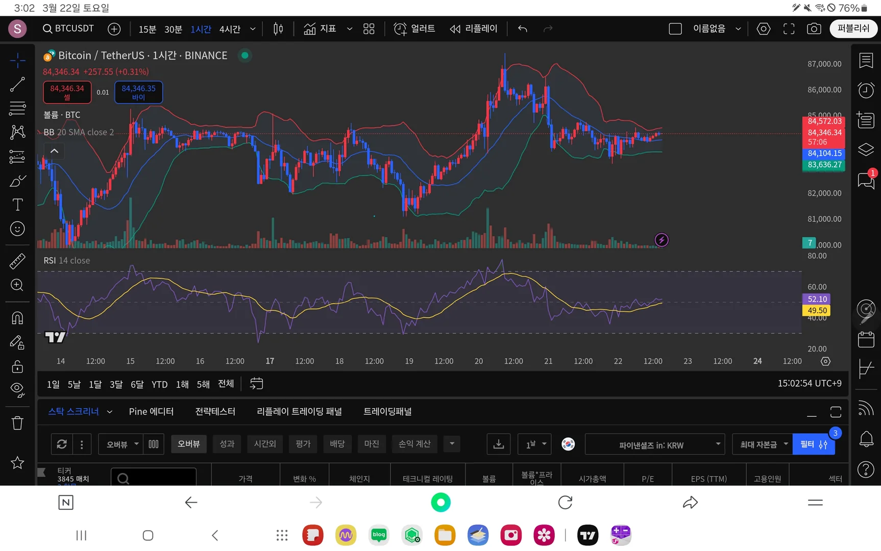Expand the timeframe interval dropdown

coord(253,29)
